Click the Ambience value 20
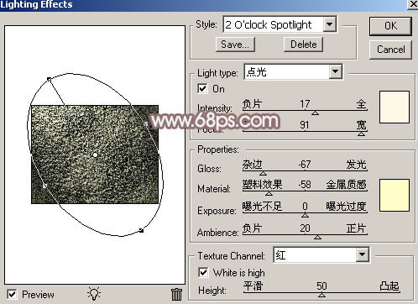Viewport: 418px width, 304px height. pyautogui.click(x=305, y=228)
